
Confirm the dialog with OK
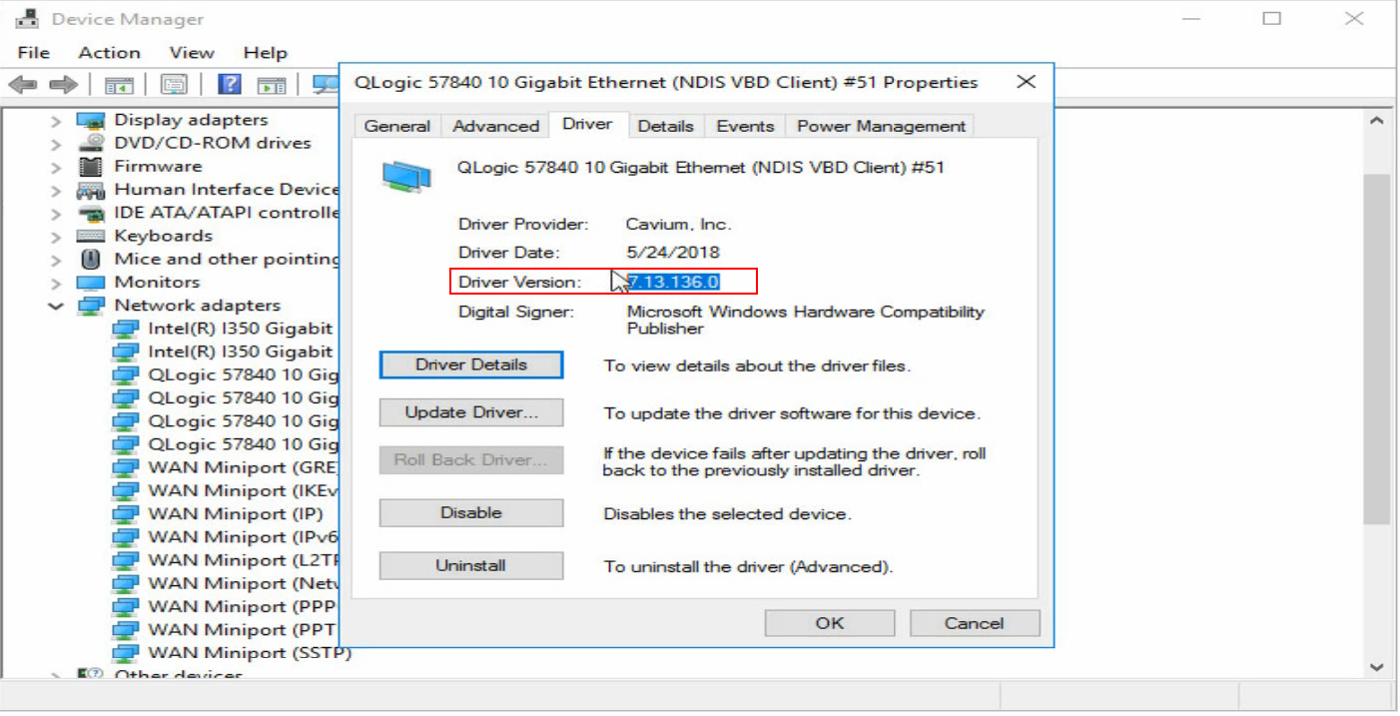[830, 623]
